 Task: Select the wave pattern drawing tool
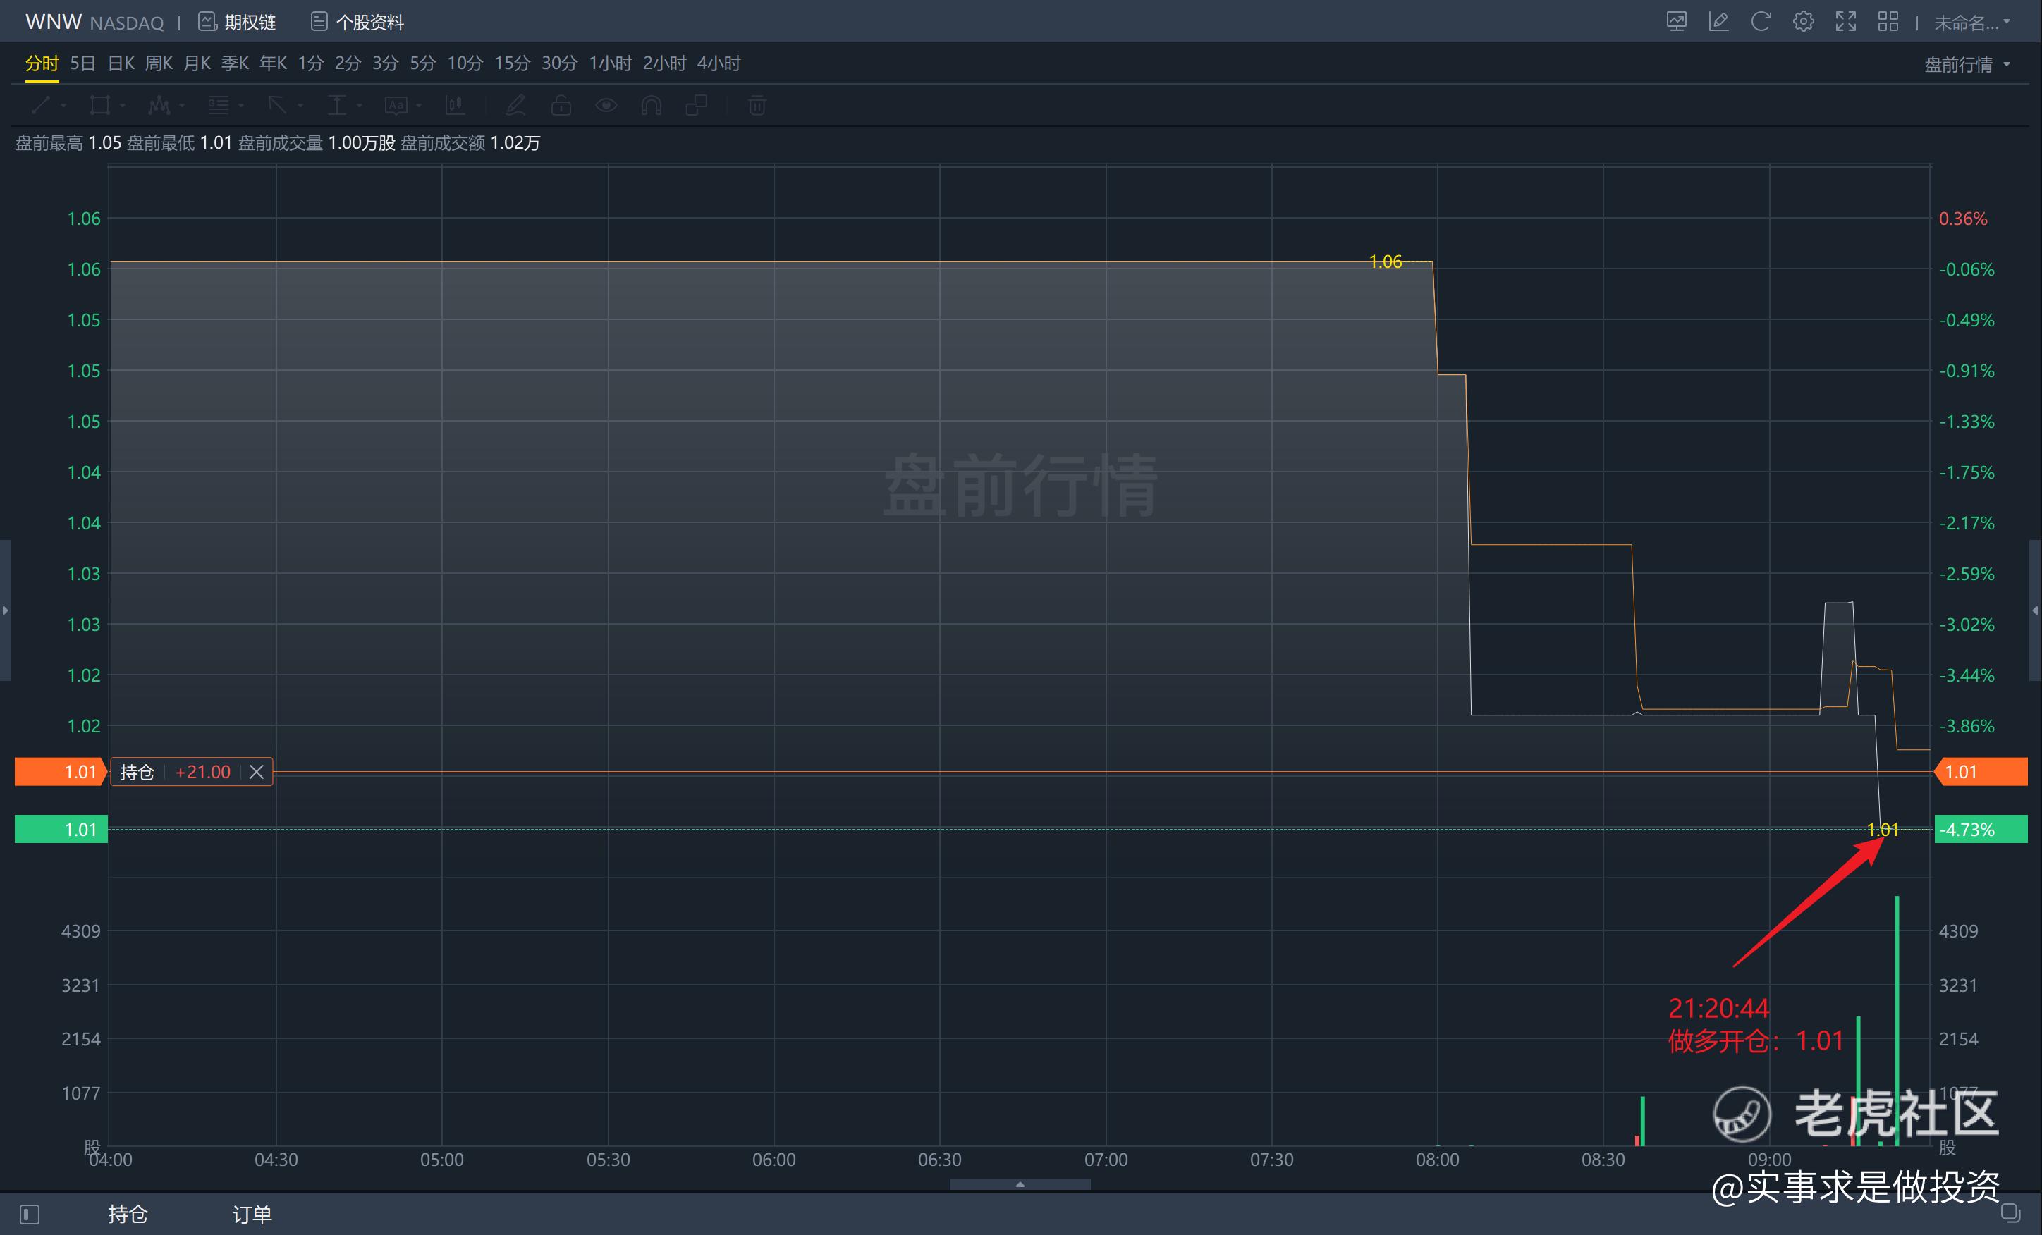(x=158, y=105)
